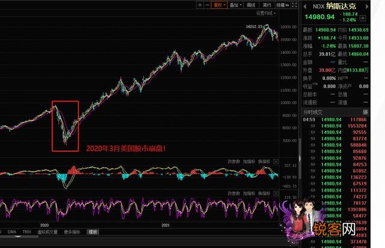This screenshot has width=385, height=248.
Task: Open the 叠加 overlay dropdown
Action: 235,5
